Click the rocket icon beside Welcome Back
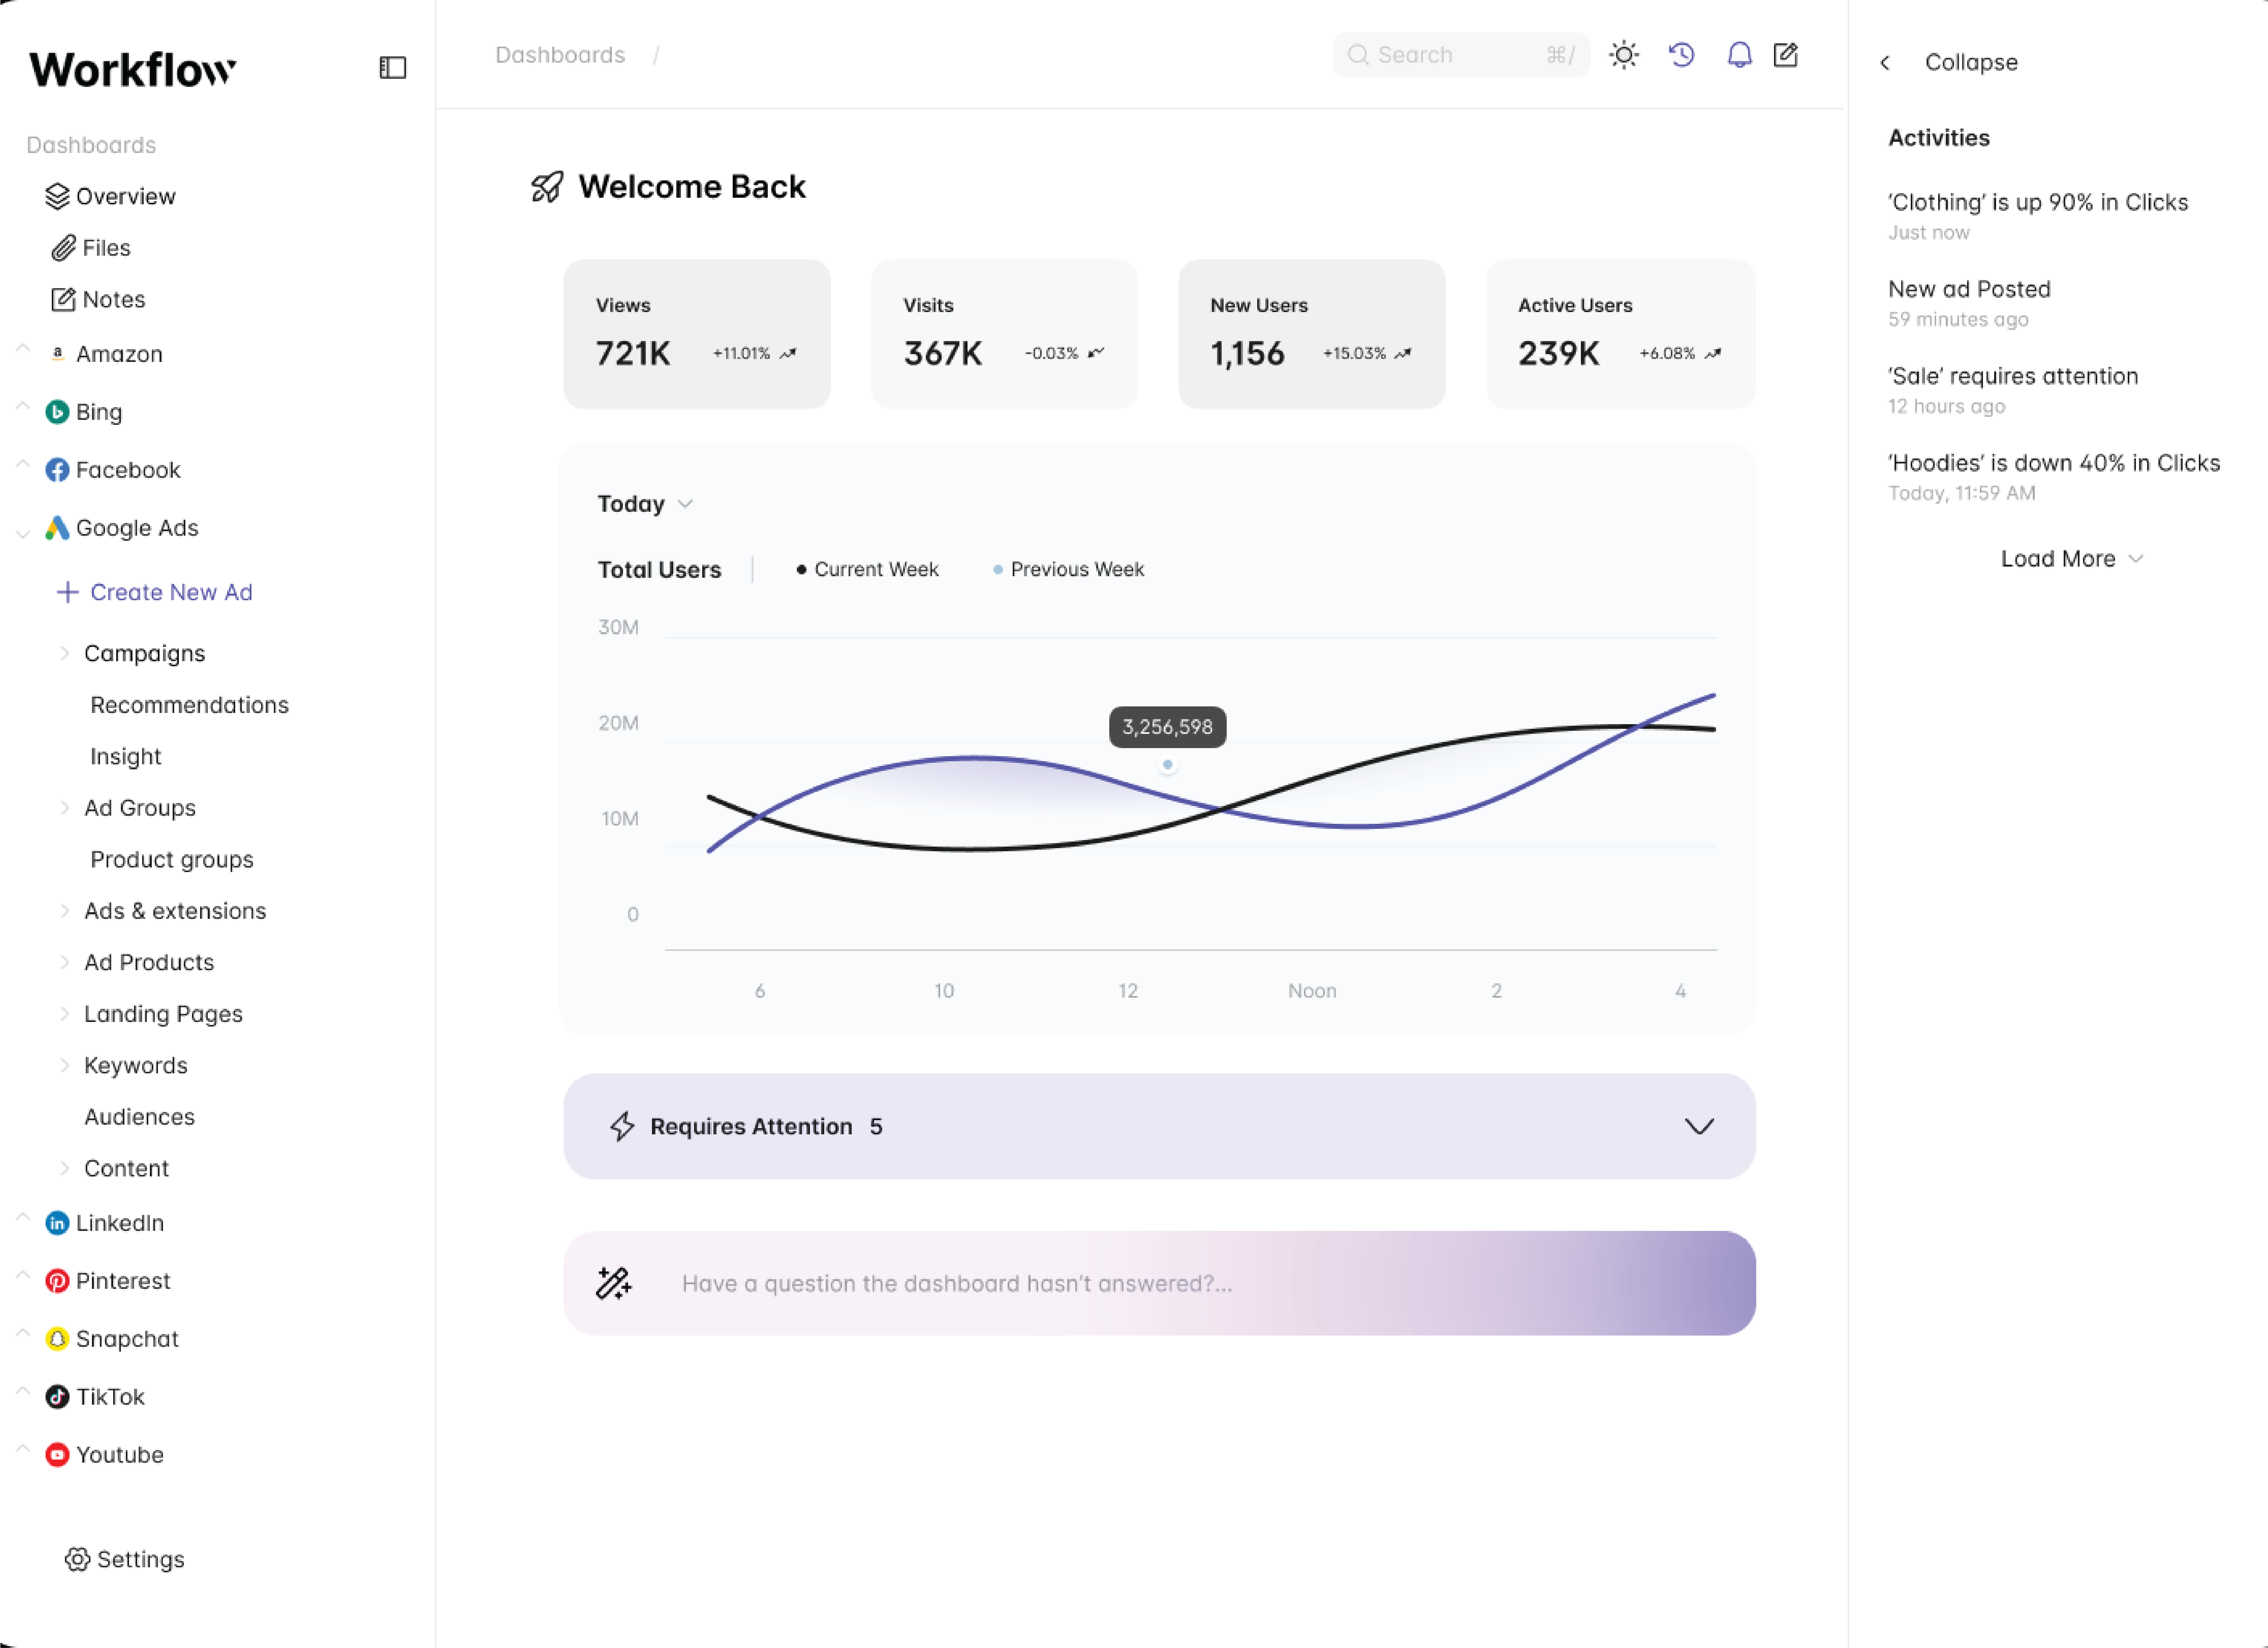Image resolution: width=2268 pixels, height=1648 pixels. pos(547,187)
